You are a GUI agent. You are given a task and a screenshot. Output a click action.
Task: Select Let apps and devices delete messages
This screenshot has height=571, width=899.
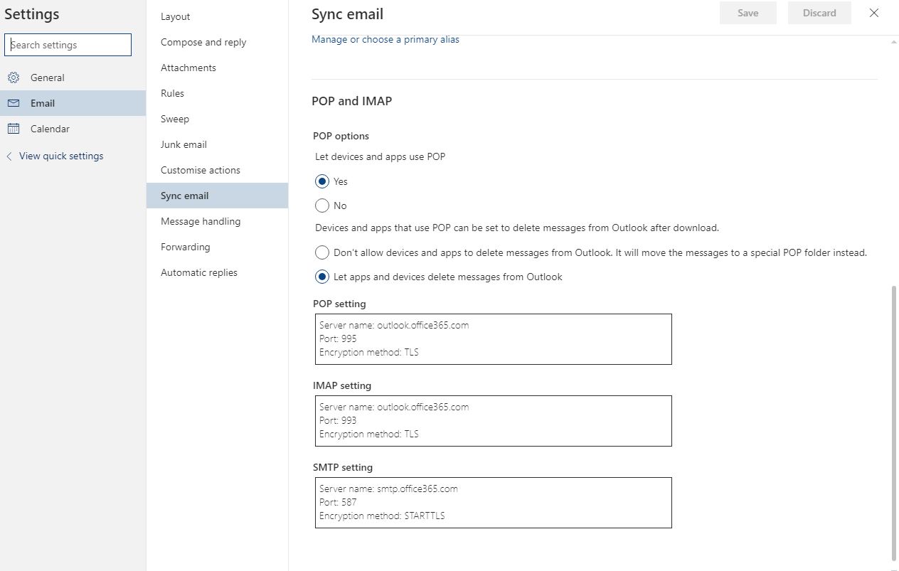coord(322,277)
